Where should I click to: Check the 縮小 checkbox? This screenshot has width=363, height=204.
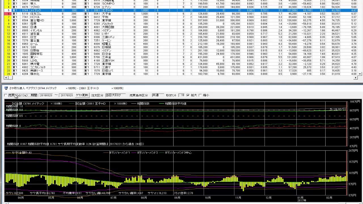coord(200,95)
